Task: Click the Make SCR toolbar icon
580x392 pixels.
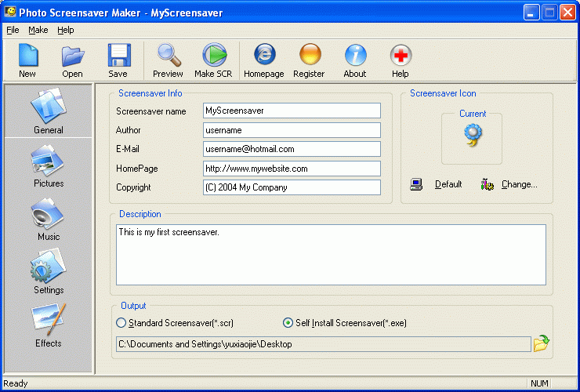Action: click(214, 60)
